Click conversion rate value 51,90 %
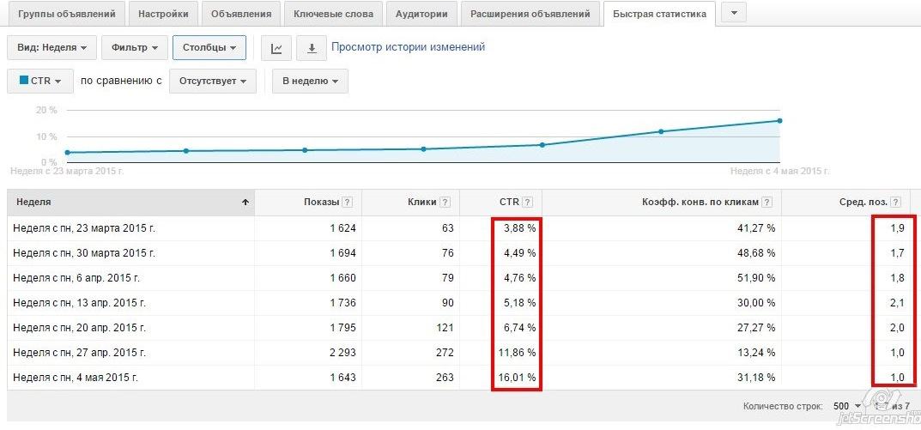The width and height of the screenshot is (921, 430). tap(756, 278)
